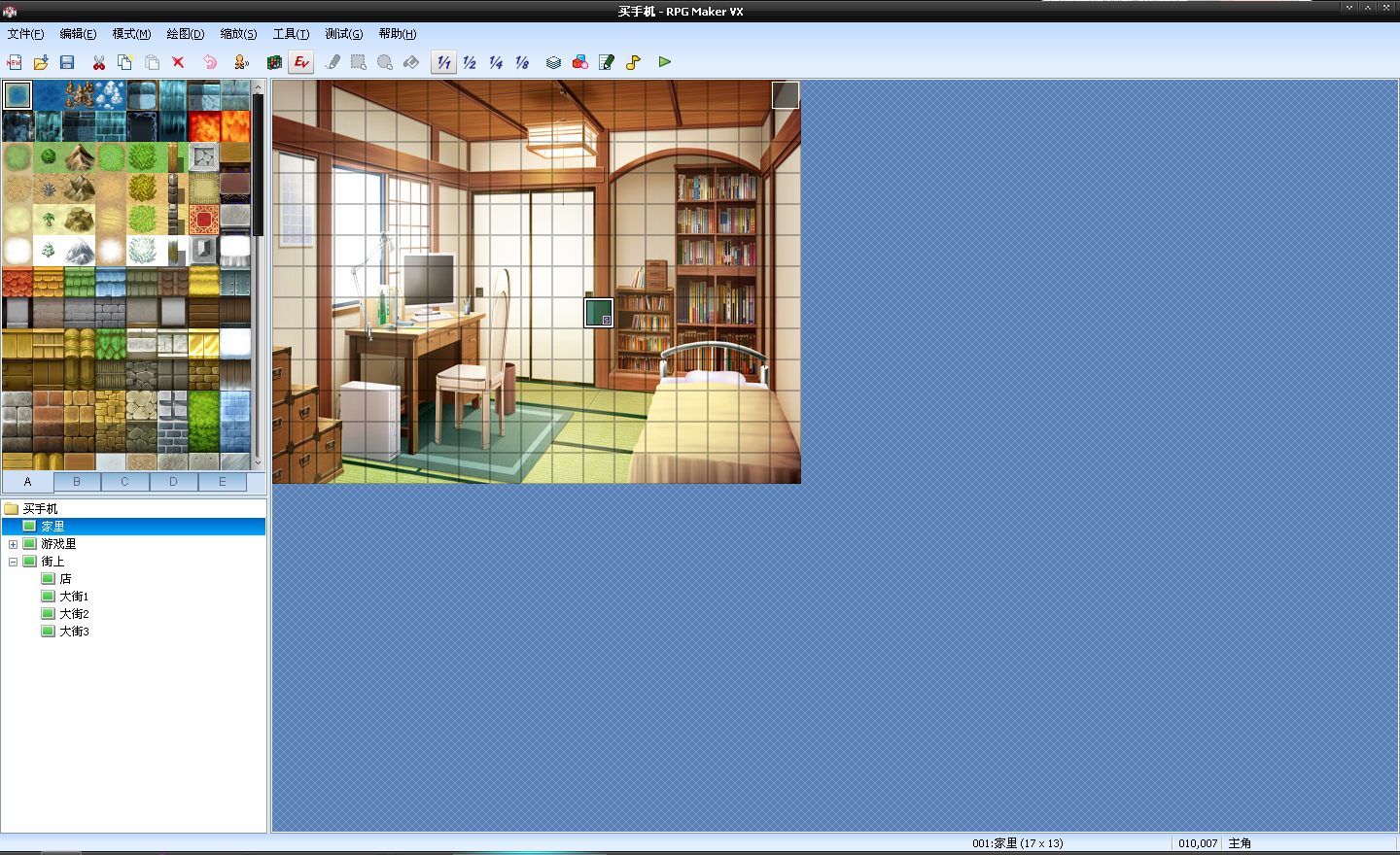This screenshot has width=1400, height=855.
Task: Save the project with the floppy disk icon
Action: 67,62
